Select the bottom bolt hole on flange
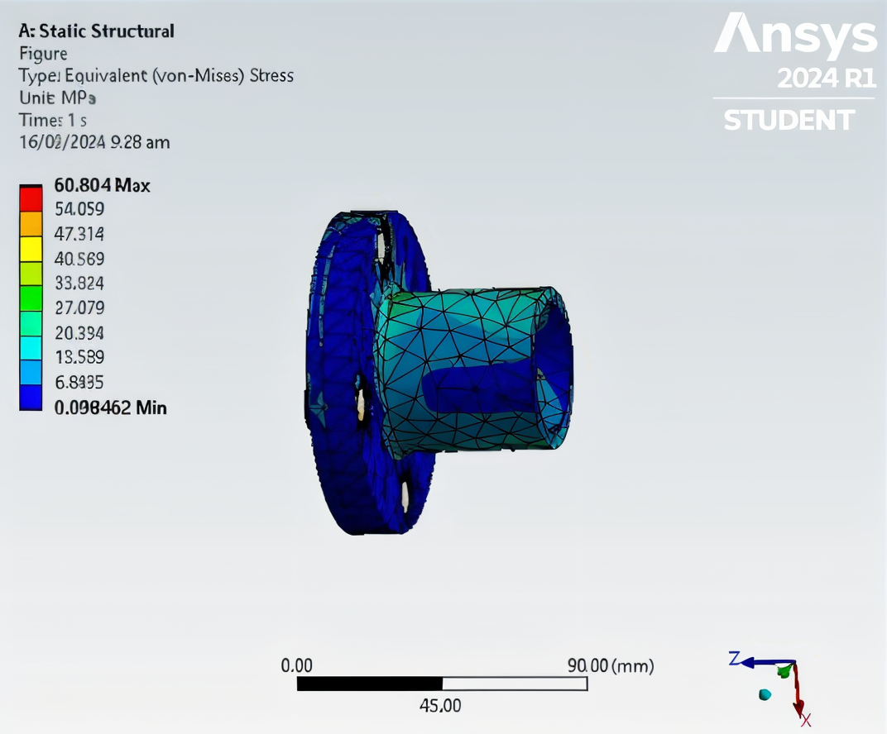The image size is (887, 734). tap(405, 495)
